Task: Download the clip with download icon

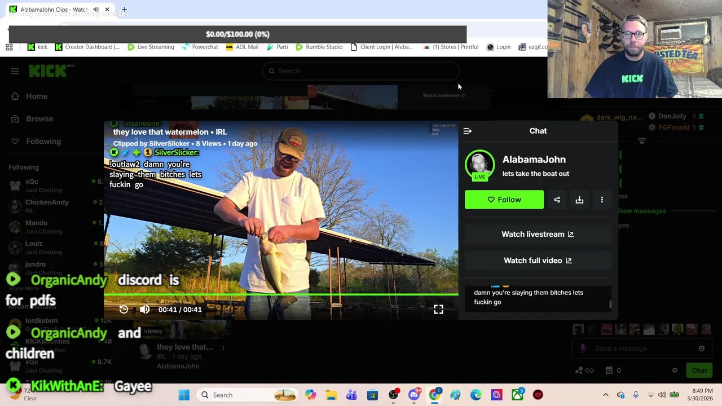Action: 579,200
